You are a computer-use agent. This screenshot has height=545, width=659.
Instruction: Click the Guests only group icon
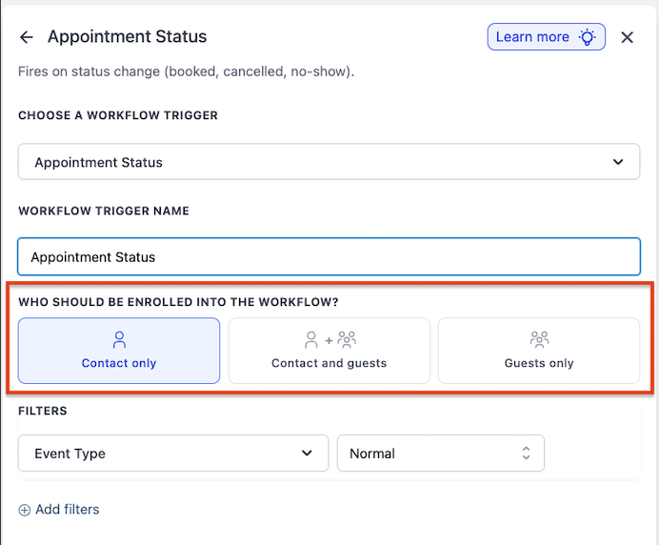tap(539, 339)
